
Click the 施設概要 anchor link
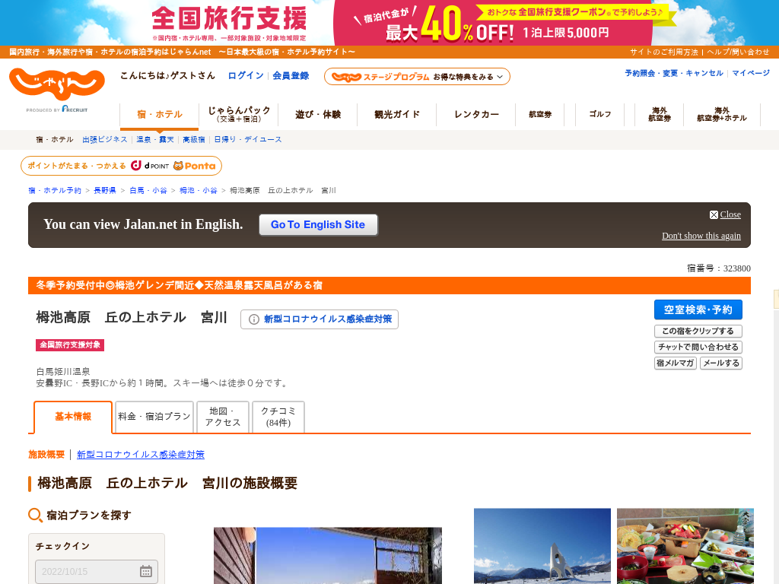pyautogui.click(x=46, y=455)
